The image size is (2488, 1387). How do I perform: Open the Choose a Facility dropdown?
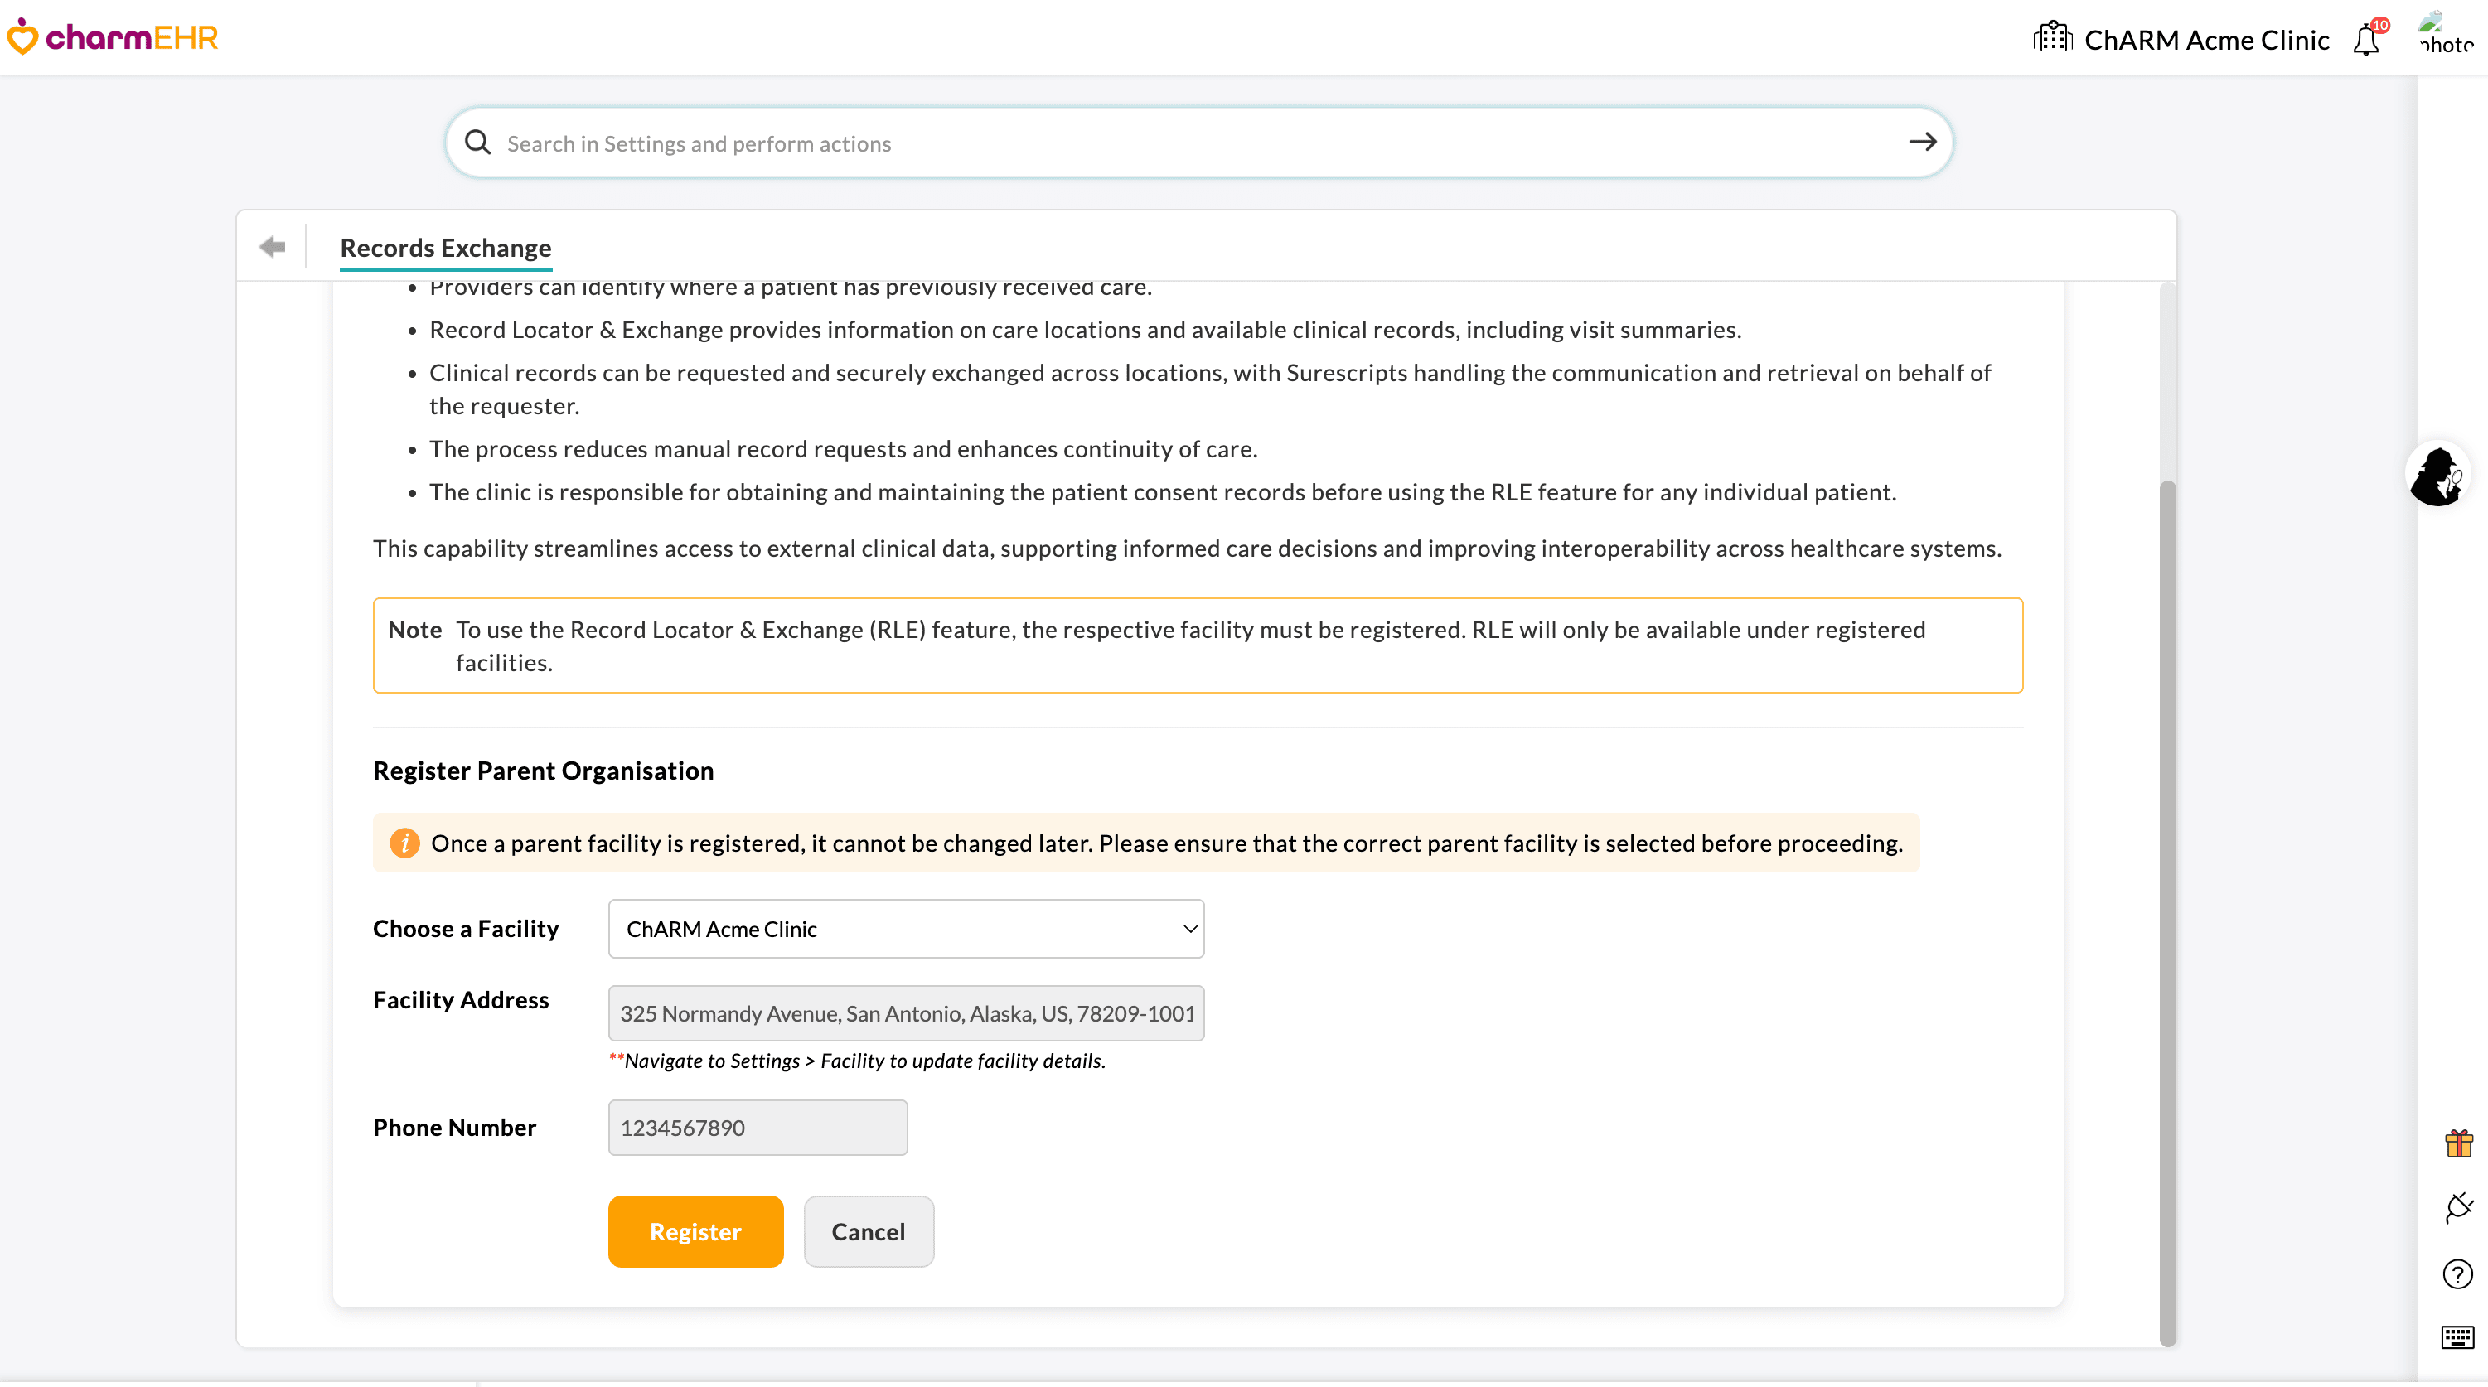(905, 928)
